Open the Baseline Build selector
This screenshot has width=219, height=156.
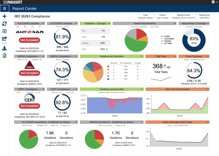tap(183, 16)
